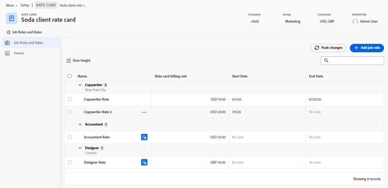Check the Accountant Rate row checkbox
388x188 pixels.
tap(69, 137)
